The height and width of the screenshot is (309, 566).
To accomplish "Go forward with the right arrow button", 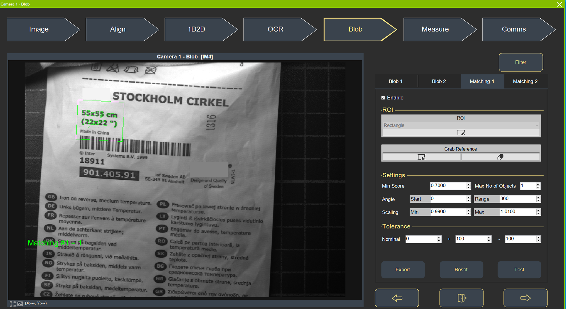I will 526,298.
